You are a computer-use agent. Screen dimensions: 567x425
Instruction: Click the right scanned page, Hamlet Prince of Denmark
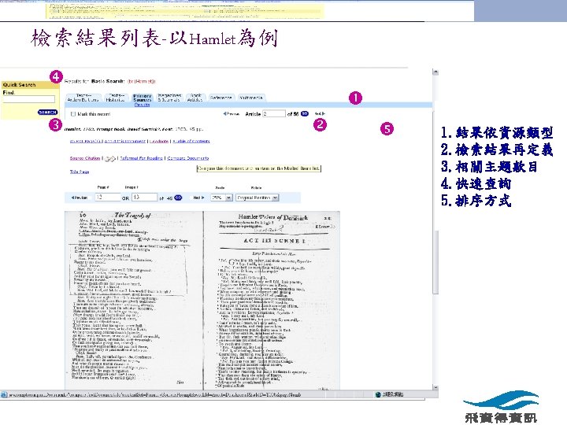tap(272, 300)
